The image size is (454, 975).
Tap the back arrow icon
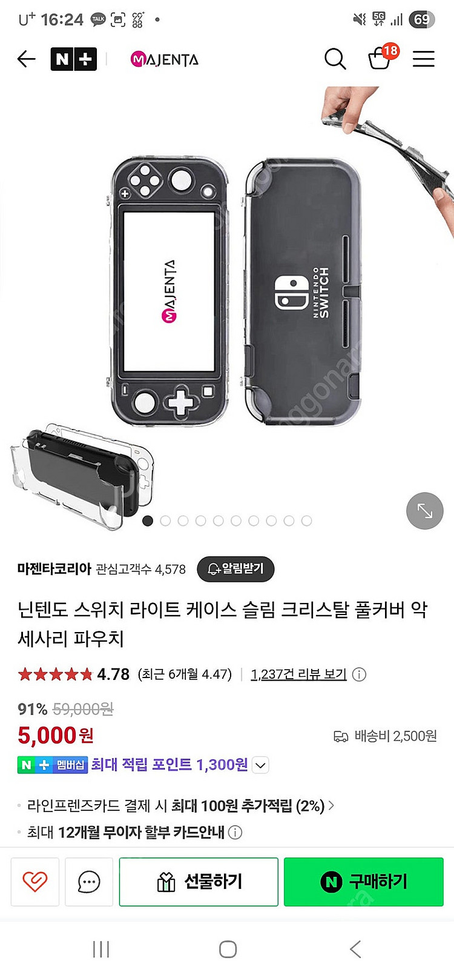point(27,59)
